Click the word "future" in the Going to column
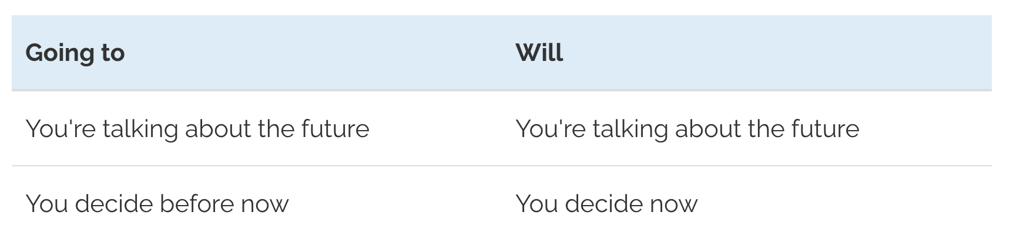 335,129
